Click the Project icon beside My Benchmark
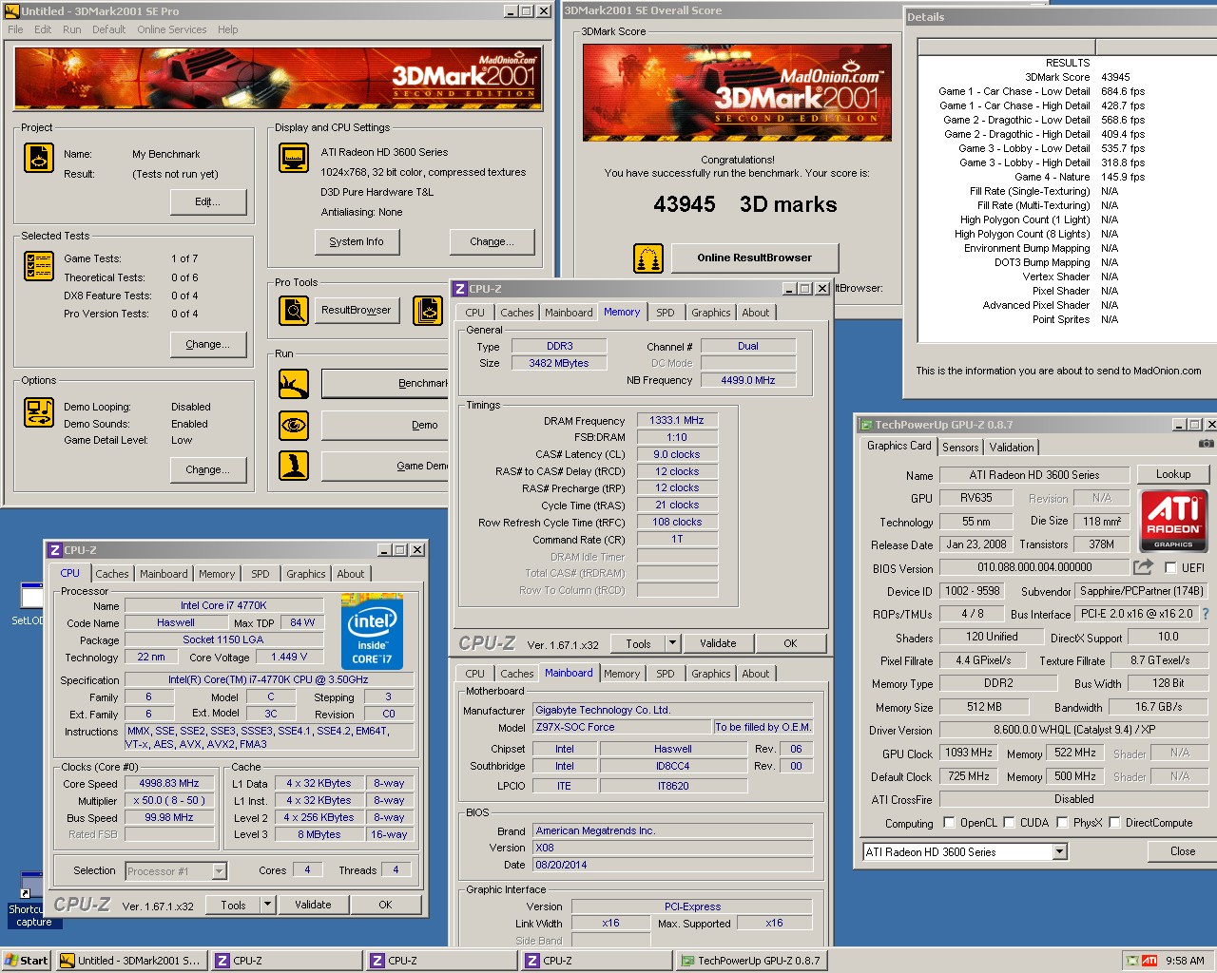 pos(39,158)
